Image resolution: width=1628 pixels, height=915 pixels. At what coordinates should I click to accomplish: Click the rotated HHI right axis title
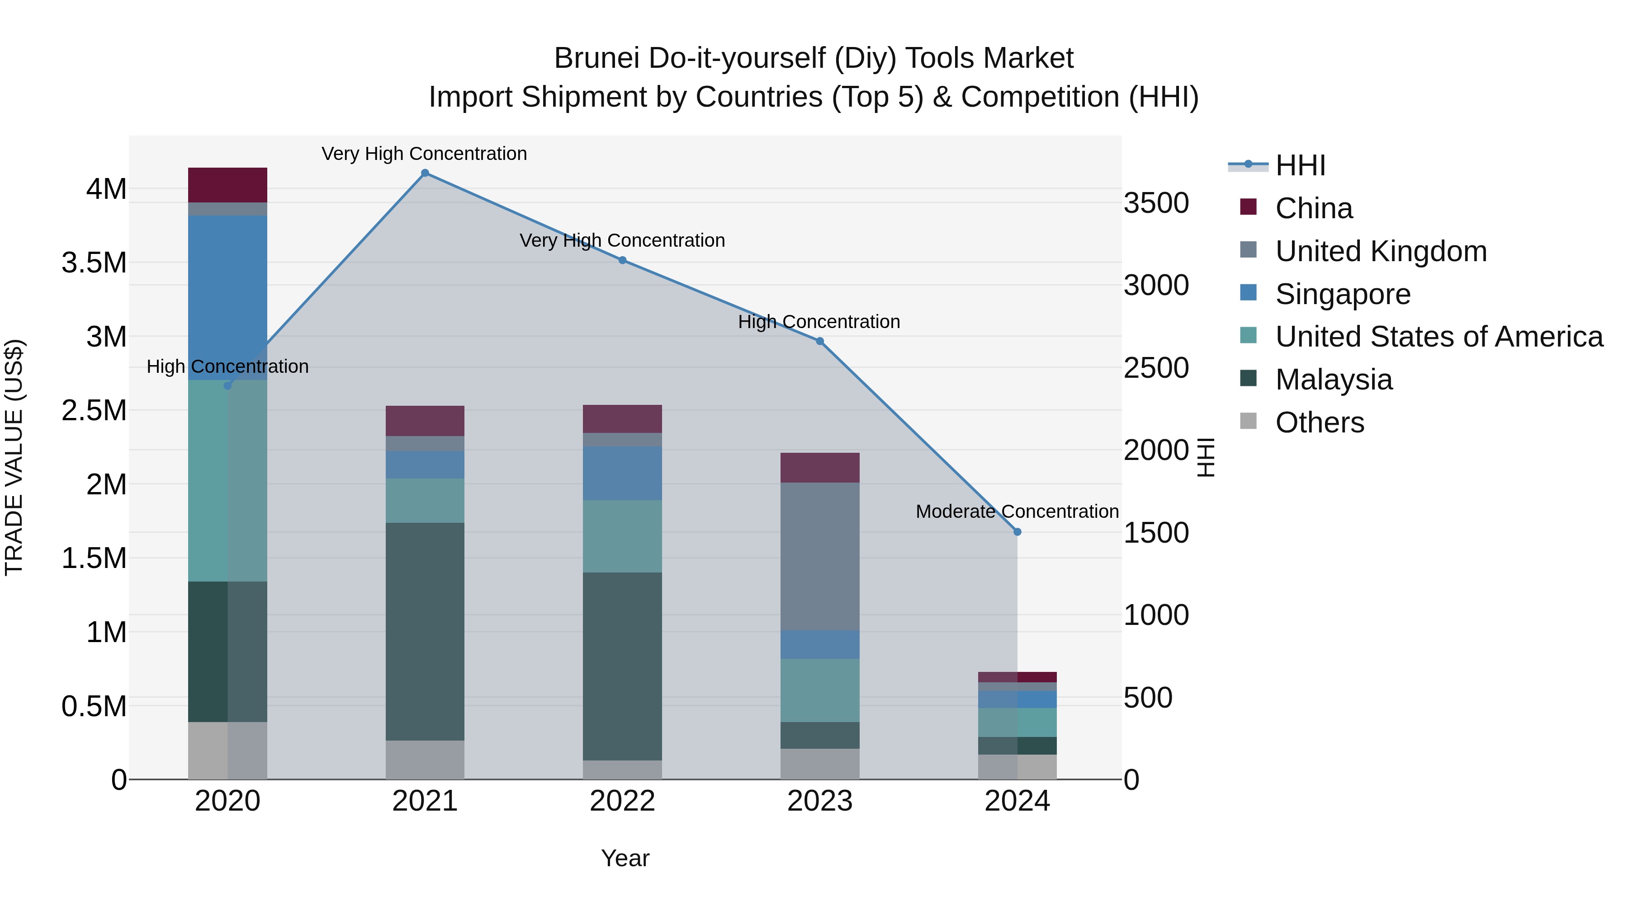coord(1207,457)
